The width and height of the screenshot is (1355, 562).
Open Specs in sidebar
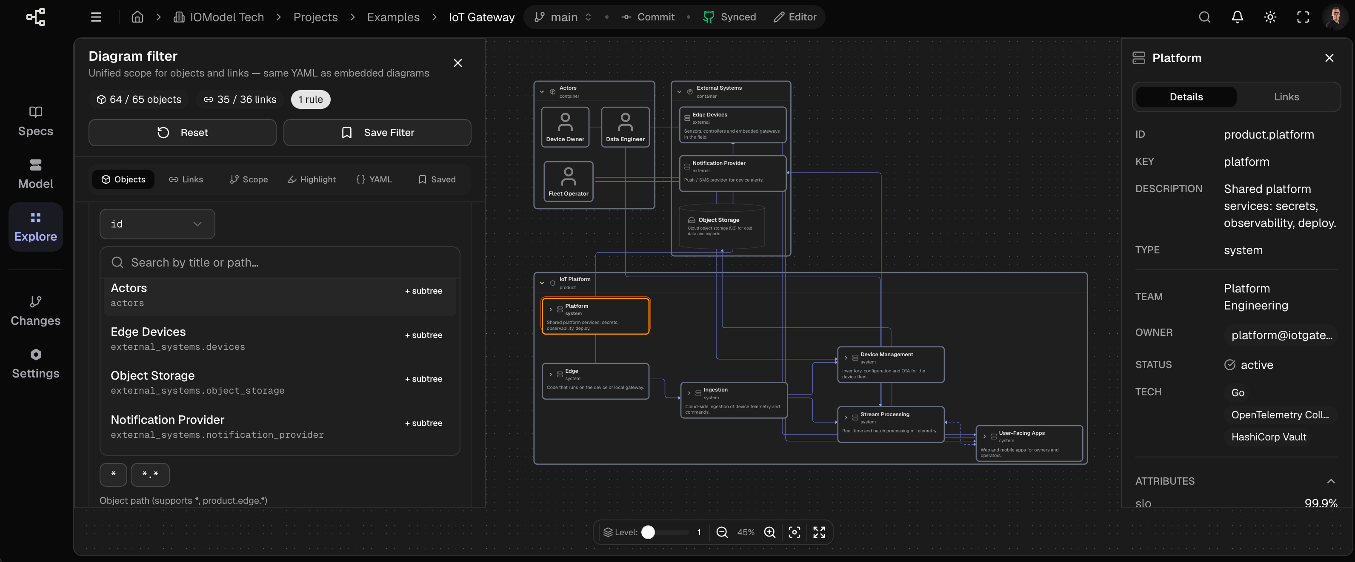[x=36, y=121]
